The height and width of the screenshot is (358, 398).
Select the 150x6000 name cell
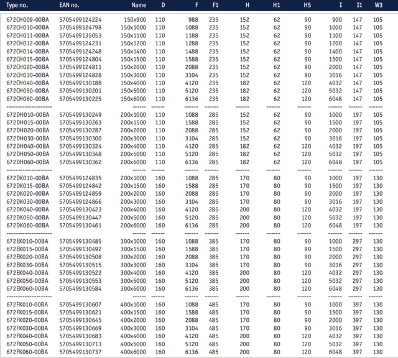coord(133,99)
